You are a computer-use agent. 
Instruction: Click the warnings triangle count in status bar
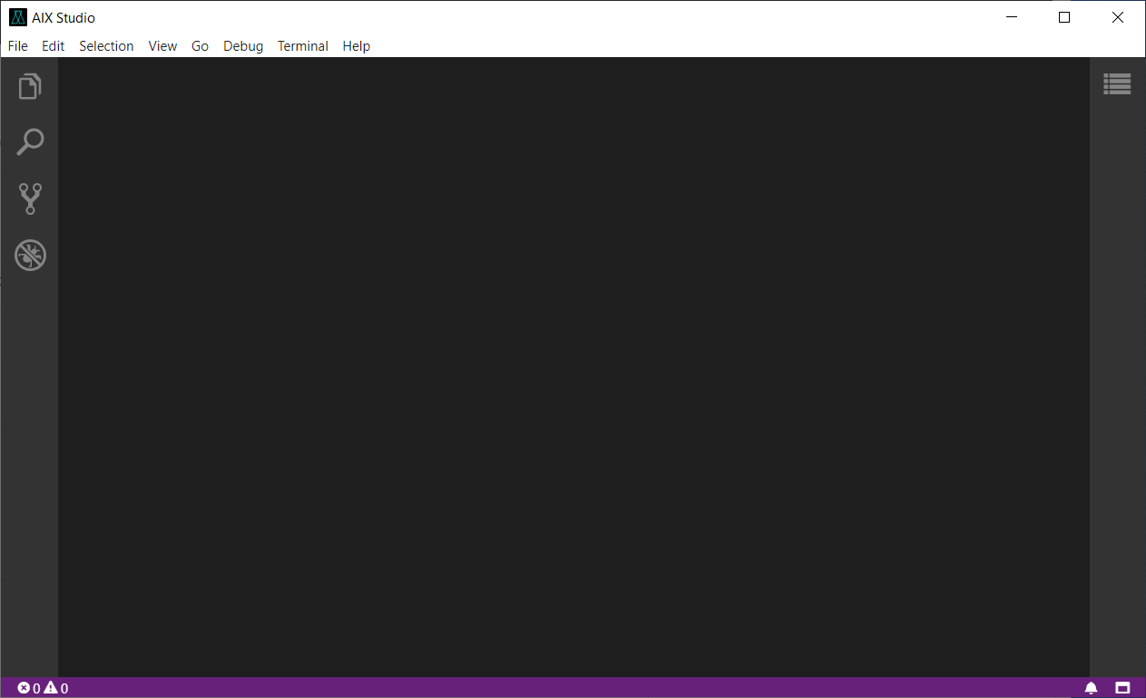point(56,688)
